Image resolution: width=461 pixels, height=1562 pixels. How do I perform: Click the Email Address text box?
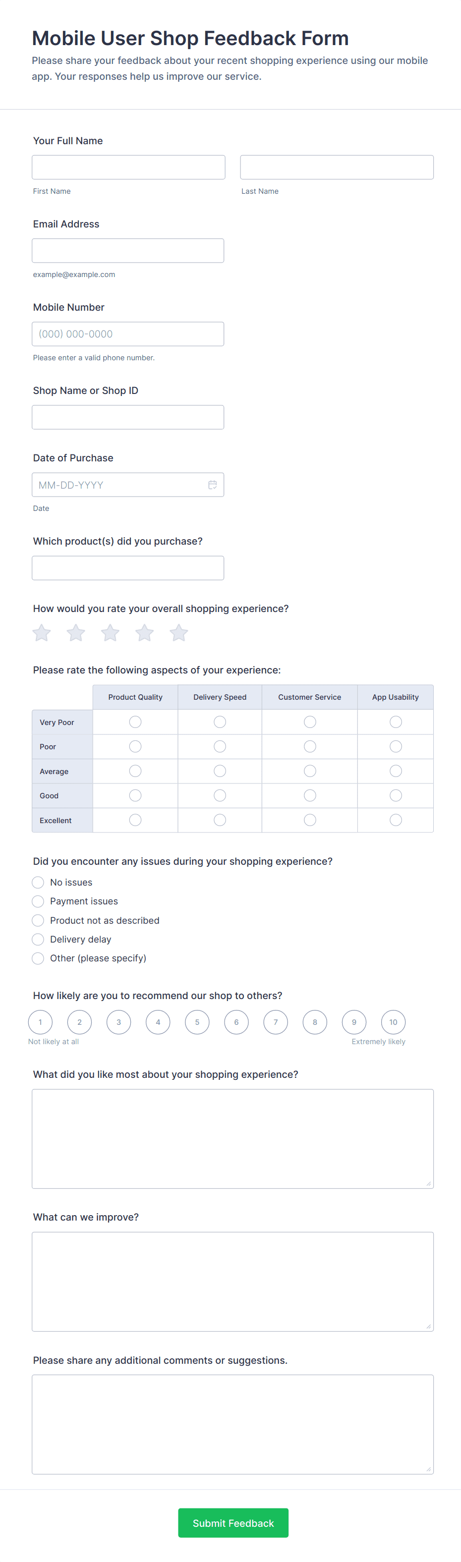[x=128, y=250]
